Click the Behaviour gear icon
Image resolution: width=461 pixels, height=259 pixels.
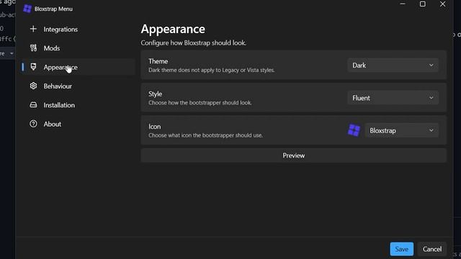point(34,86)
